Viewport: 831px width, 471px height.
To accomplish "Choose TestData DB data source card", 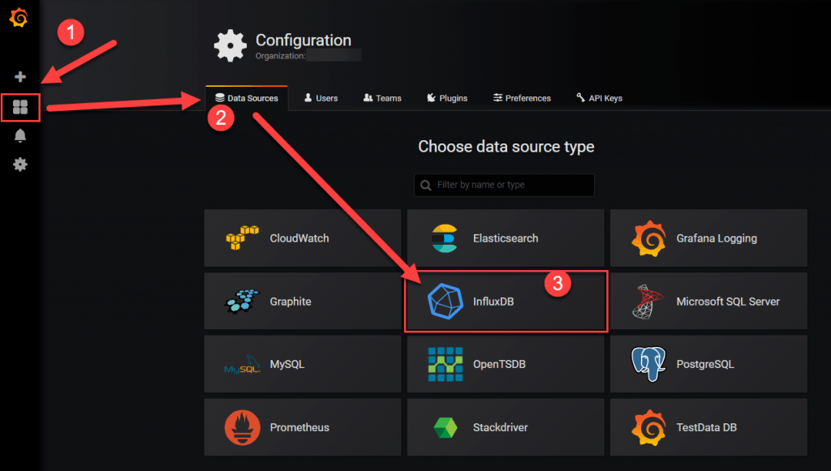I will coord(708,427).
